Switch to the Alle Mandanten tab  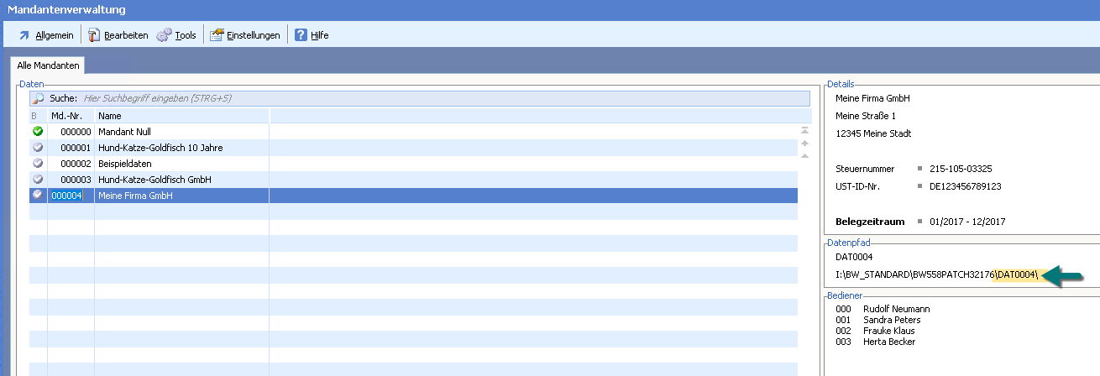coord(49,65)
